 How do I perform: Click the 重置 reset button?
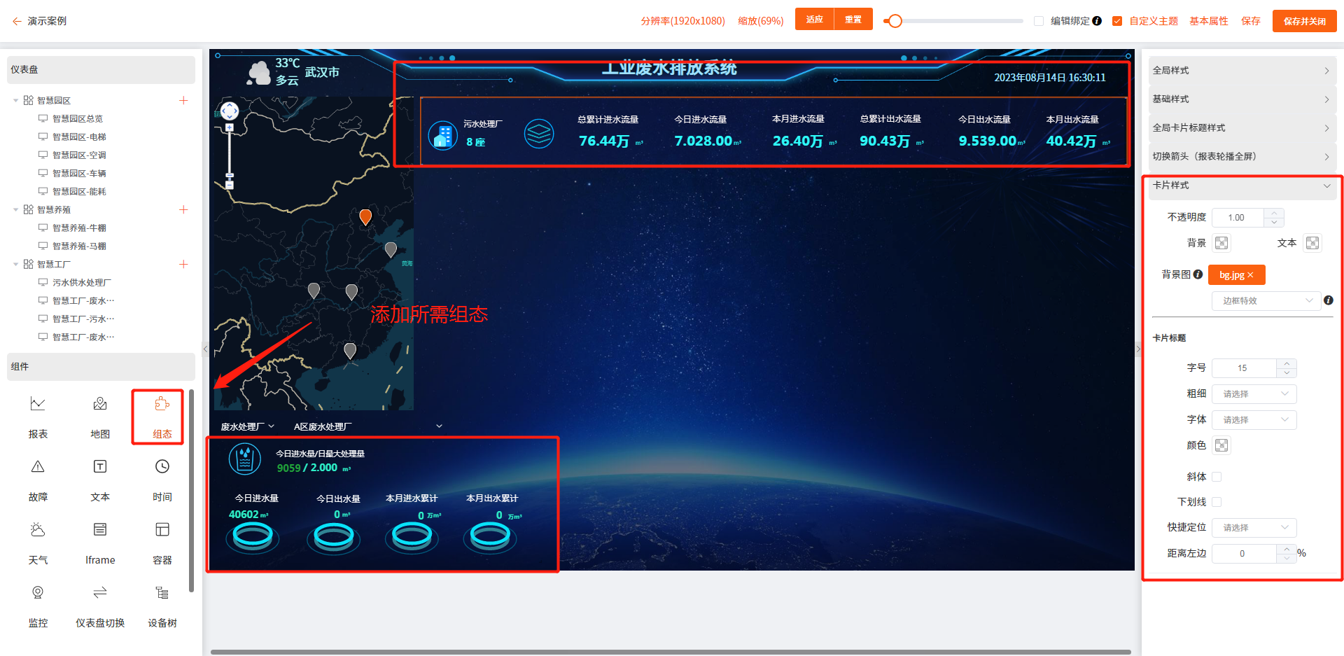pos(853,19)
